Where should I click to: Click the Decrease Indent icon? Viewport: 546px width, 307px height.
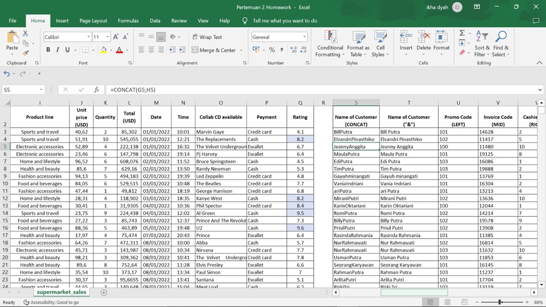[172, 50]
